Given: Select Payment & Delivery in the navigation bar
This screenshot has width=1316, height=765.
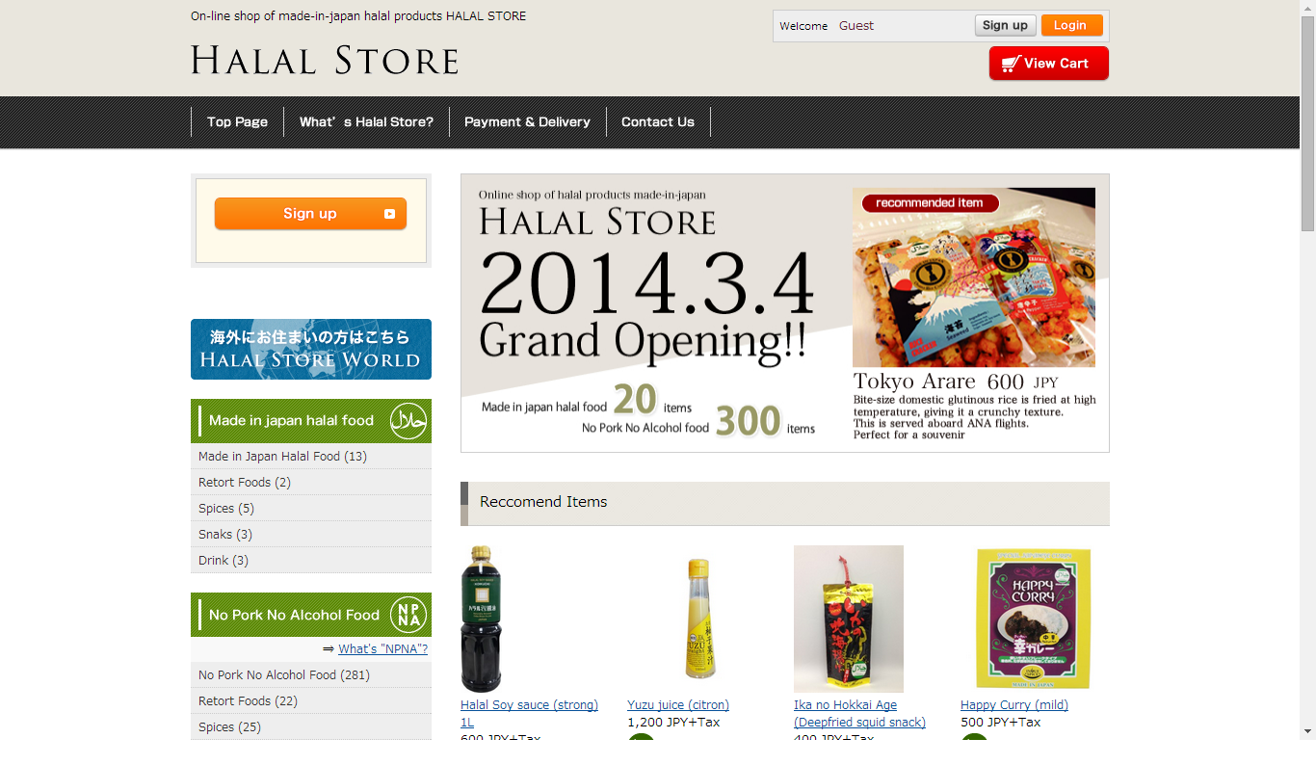Looking at the screenshot, I should pos(527,121).
